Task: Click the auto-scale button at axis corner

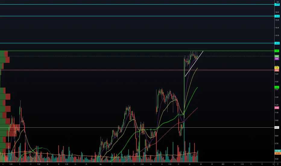Action: pos(278,164)
